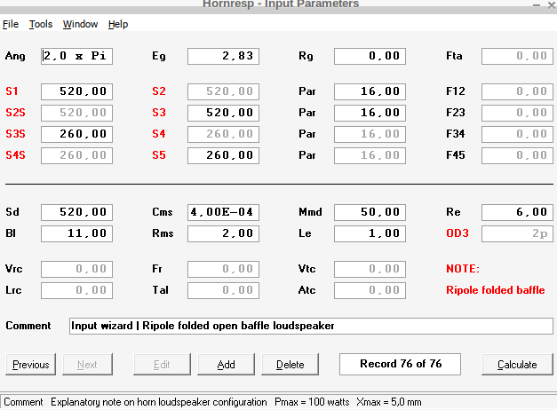Click the F45 field
The image size is (557, 410).
tap(517, 155)
